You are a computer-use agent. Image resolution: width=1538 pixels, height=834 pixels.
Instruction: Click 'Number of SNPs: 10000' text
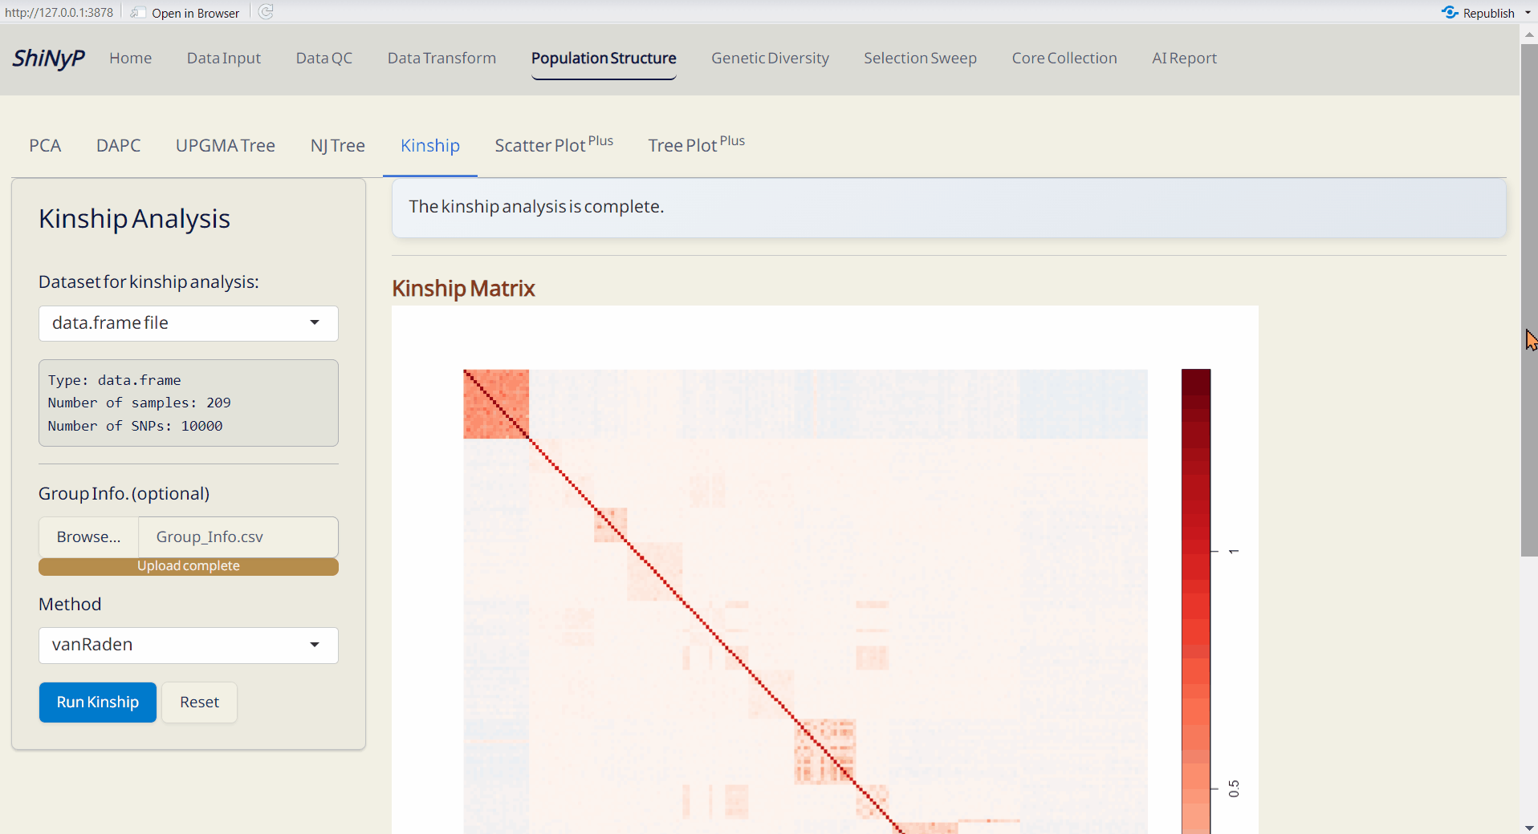135,426
